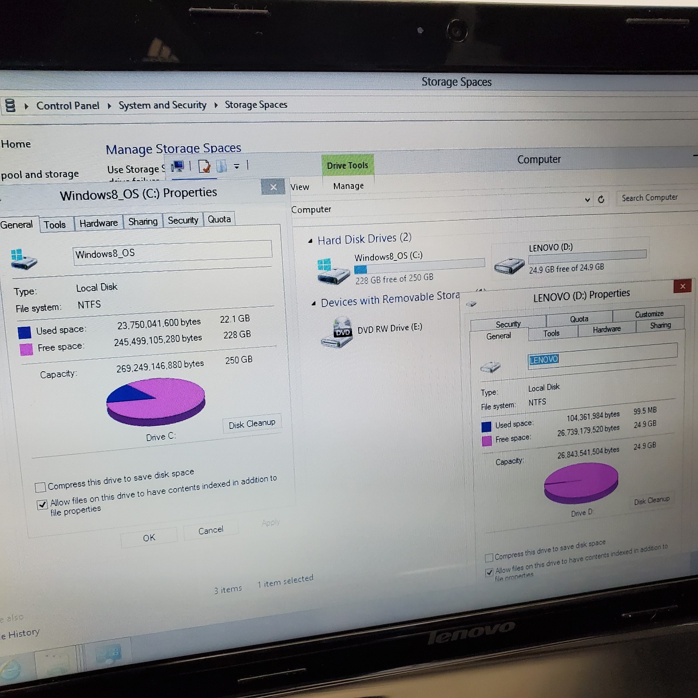Viewport: 698px width, 698px height.
Task: Collapse Devices with Removable Storage group
Action: tap(313, 304)
